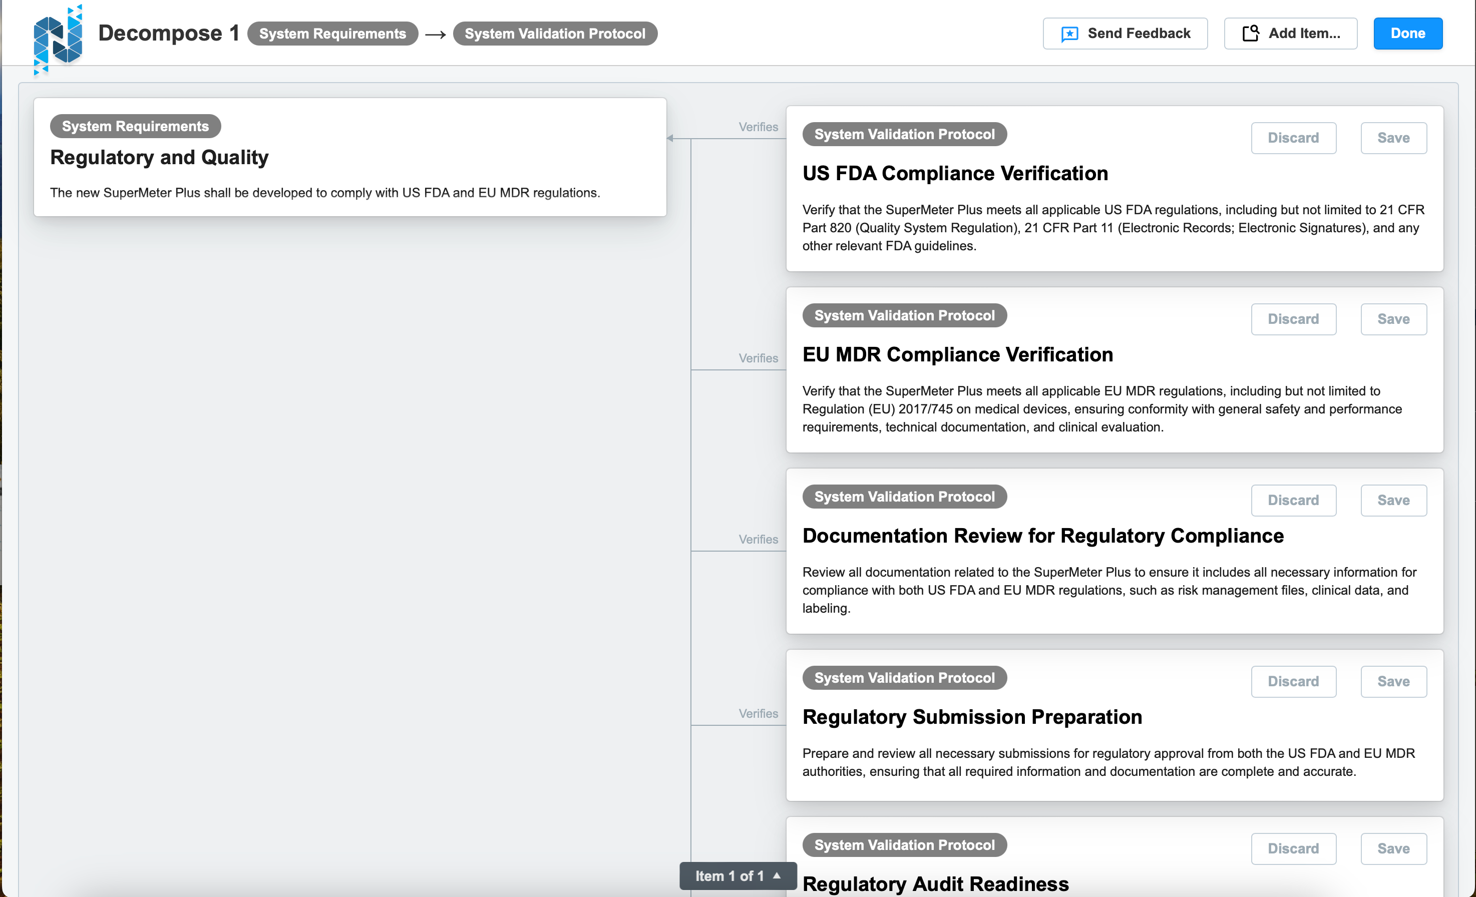Click the Send Feedback star icon
The height and width of the screenshot is (897, 1476).
tap(1069, 34)
